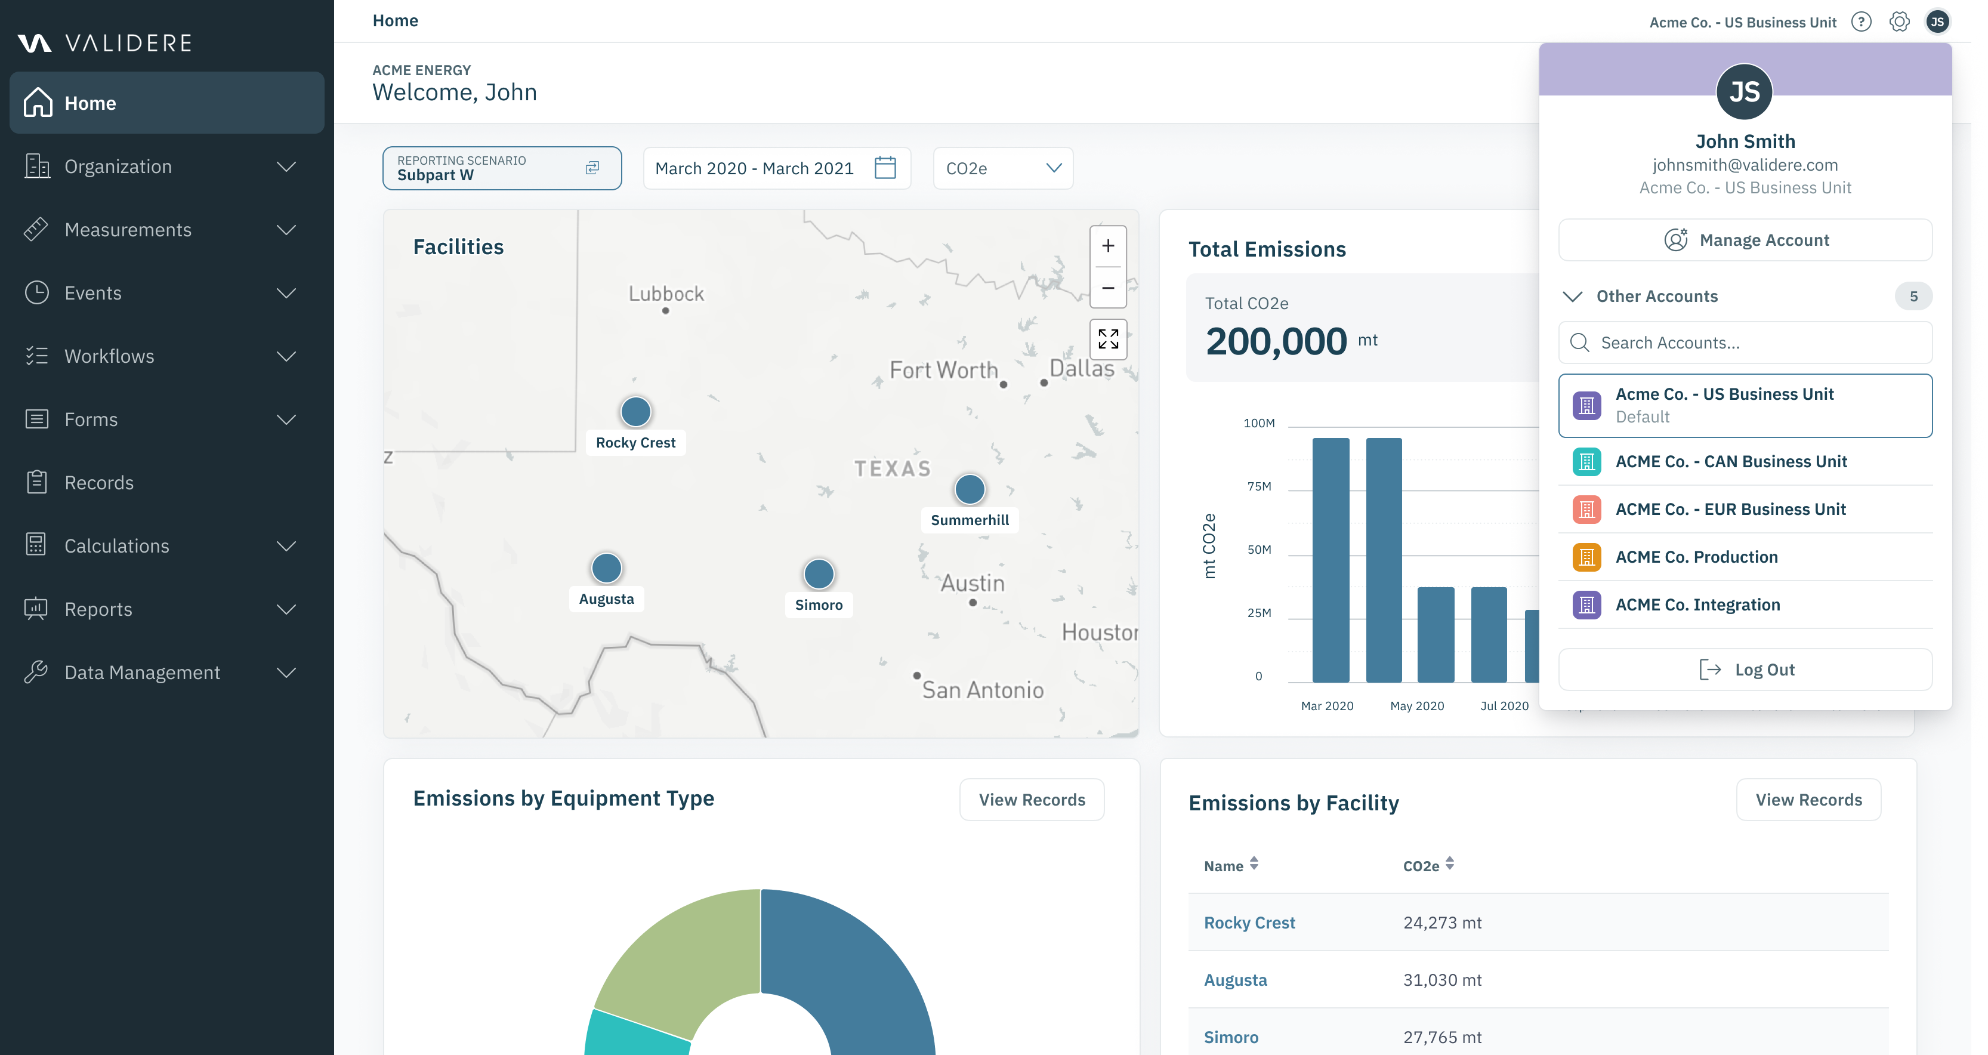
Task: Click the Search Accounts input field
Action: point(1745,343)
